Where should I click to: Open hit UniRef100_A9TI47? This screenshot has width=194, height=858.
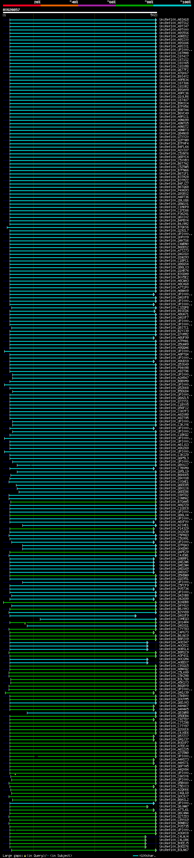pos(174,26)
